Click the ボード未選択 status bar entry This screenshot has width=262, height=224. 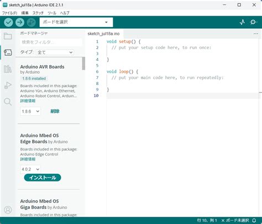pos(235,220)
